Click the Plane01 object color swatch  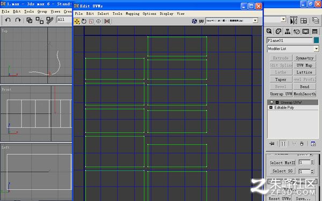[x=316, y=40]
